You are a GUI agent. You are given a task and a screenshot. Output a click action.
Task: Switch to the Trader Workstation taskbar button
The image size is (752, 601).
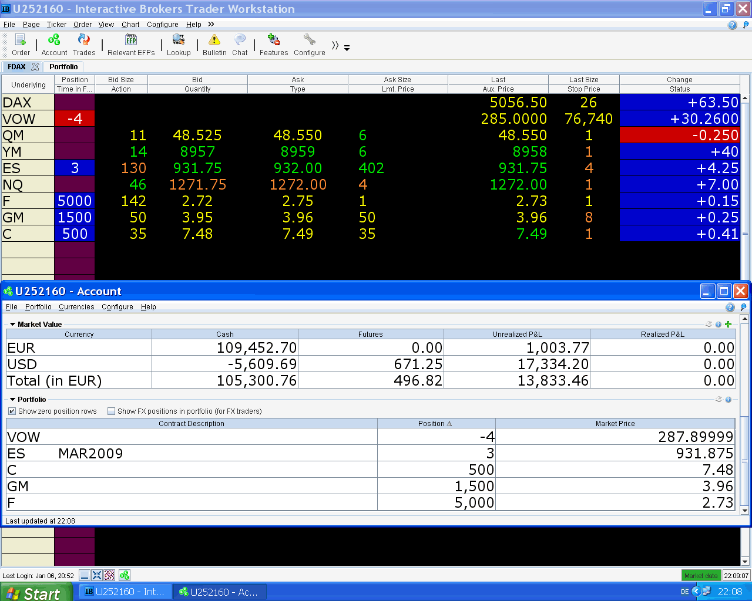point(126,592)
